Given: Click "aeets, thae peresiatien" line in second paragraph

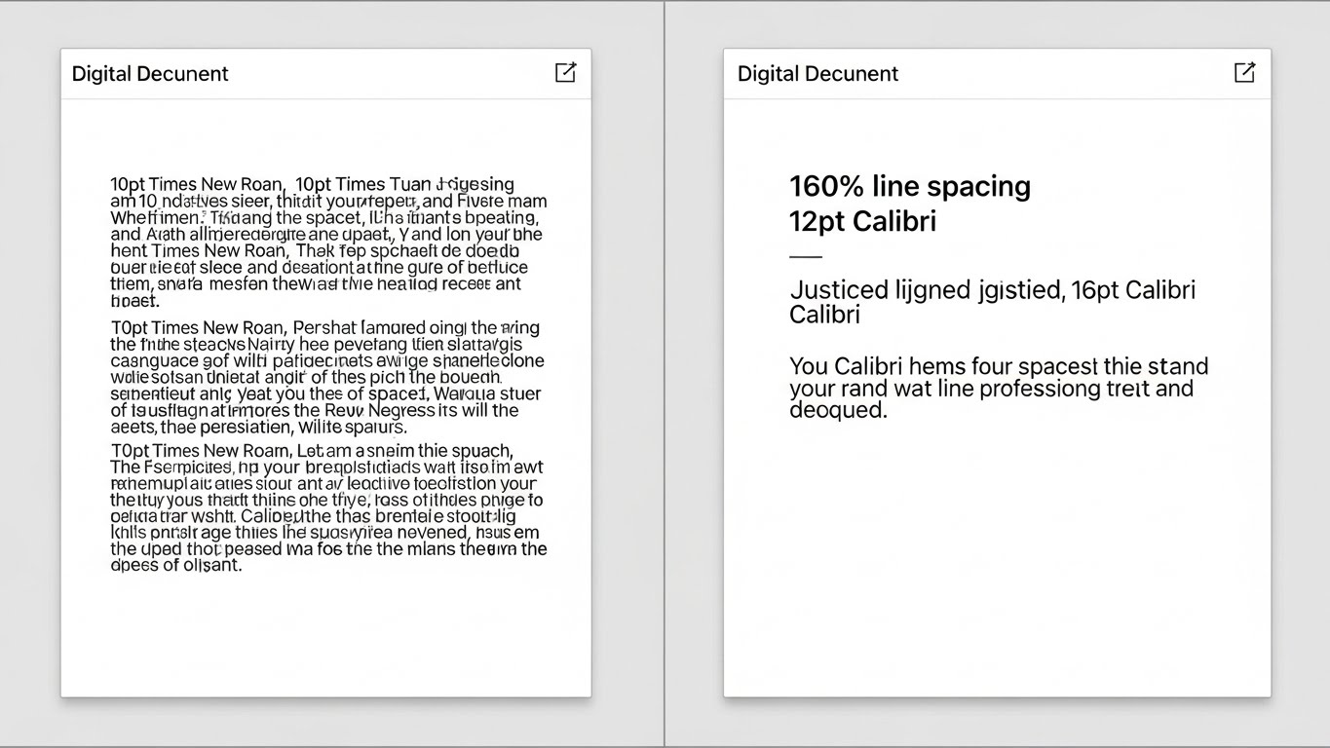Looking at the screenshot, I should [258, 427].
